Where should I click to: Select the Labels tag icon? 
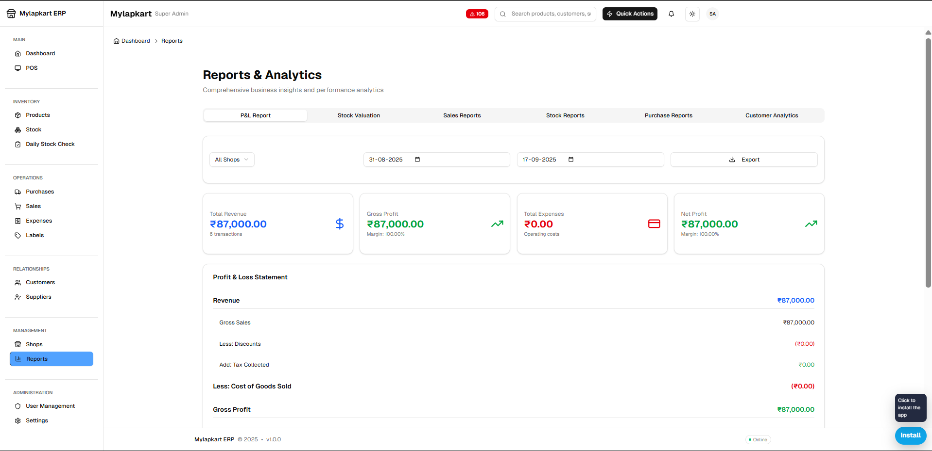17,235
